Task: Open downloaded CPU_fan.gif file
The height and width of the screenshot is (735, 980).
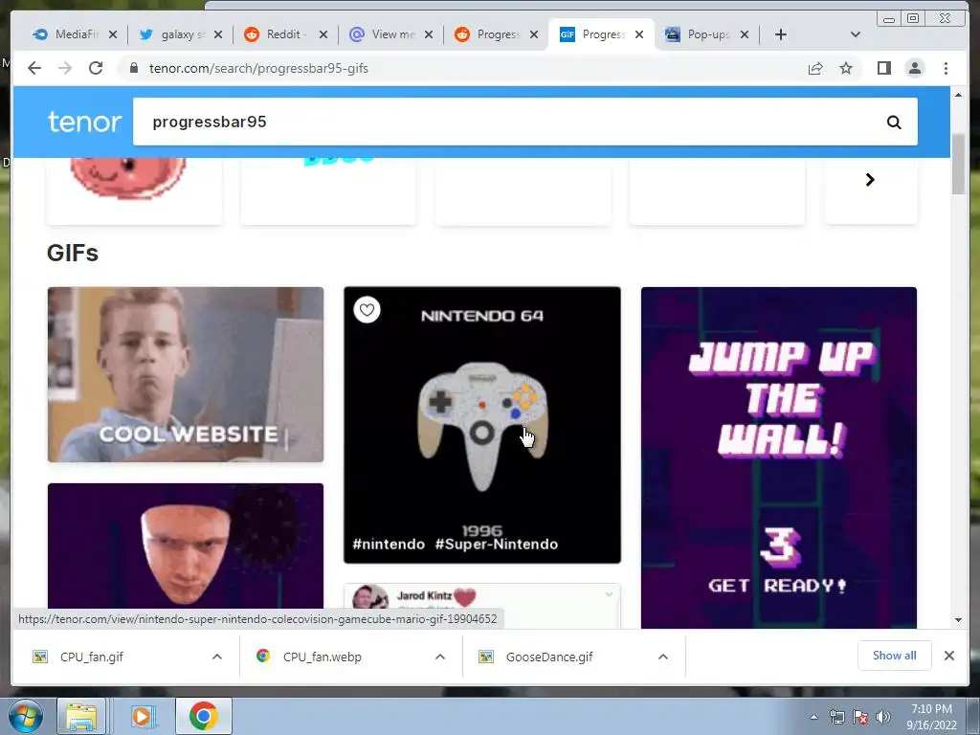Action: (x=92, y=657)
